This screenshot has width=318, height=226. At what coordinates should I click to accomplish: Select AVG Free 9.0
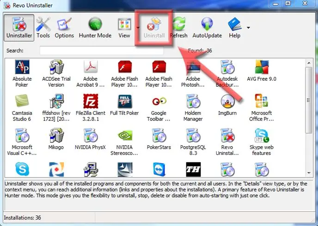[x=262, y=71]
